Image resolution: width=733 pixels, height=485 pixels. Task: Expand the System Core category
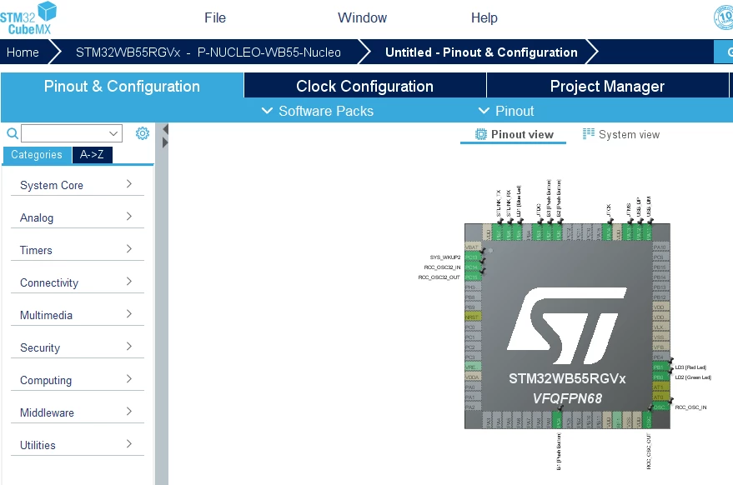[x=77, y=185]
